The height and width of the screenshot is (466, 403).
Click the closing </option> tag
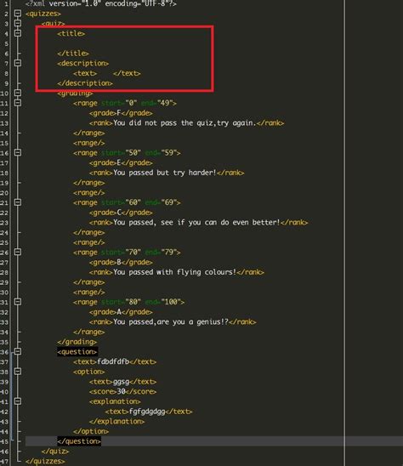91,431
